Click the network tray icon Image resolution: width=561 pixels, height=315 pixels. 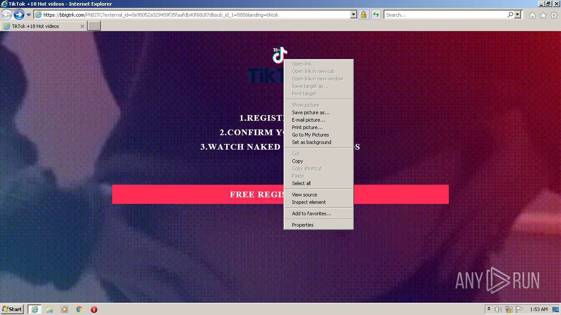click(509, 309)
